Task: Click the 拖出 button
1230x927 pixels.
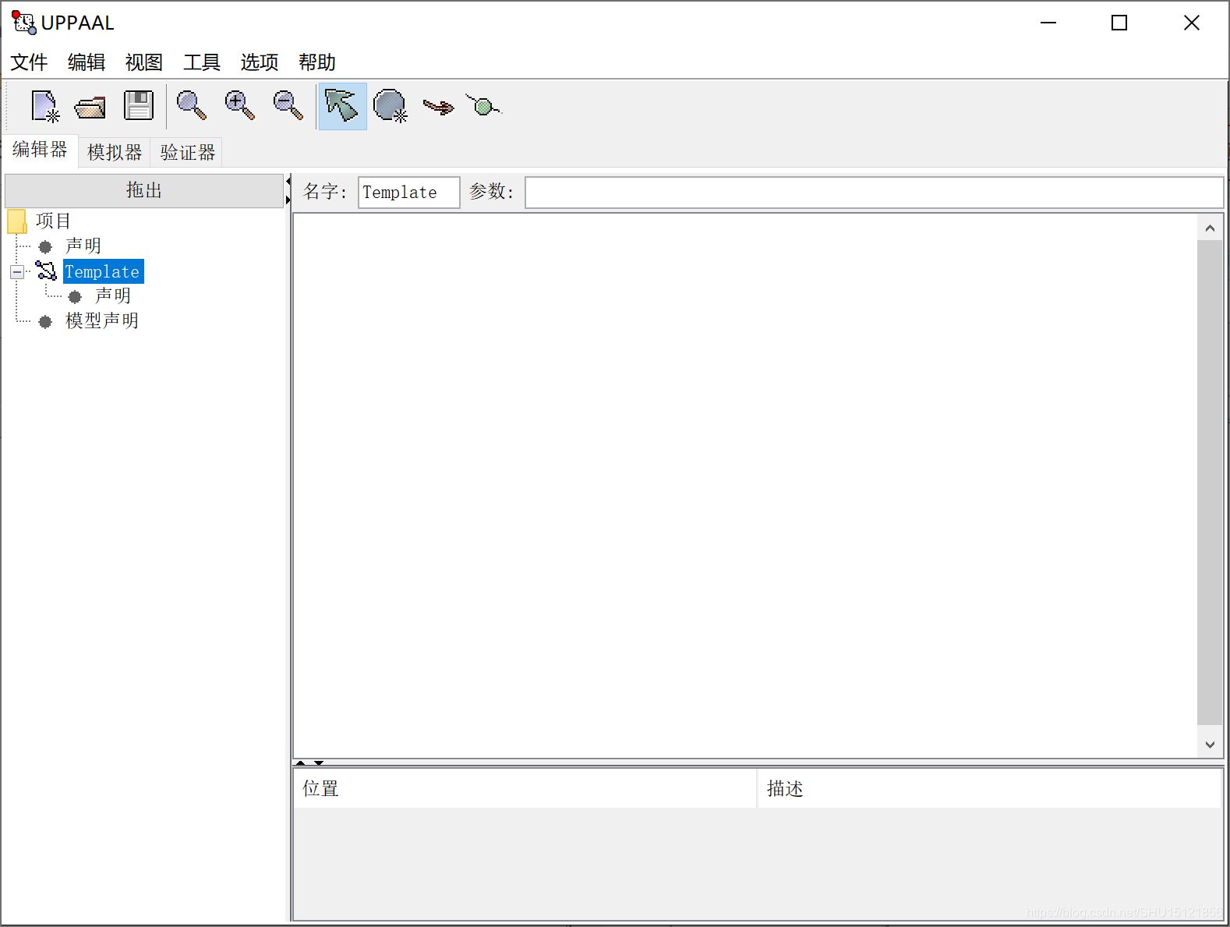Action: [144, 190]
